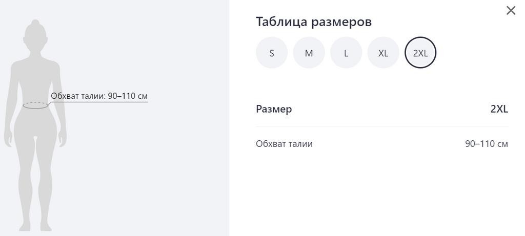Choose the M size option
The width and height of the screenshot is (525, 236).
click(309, 53)
